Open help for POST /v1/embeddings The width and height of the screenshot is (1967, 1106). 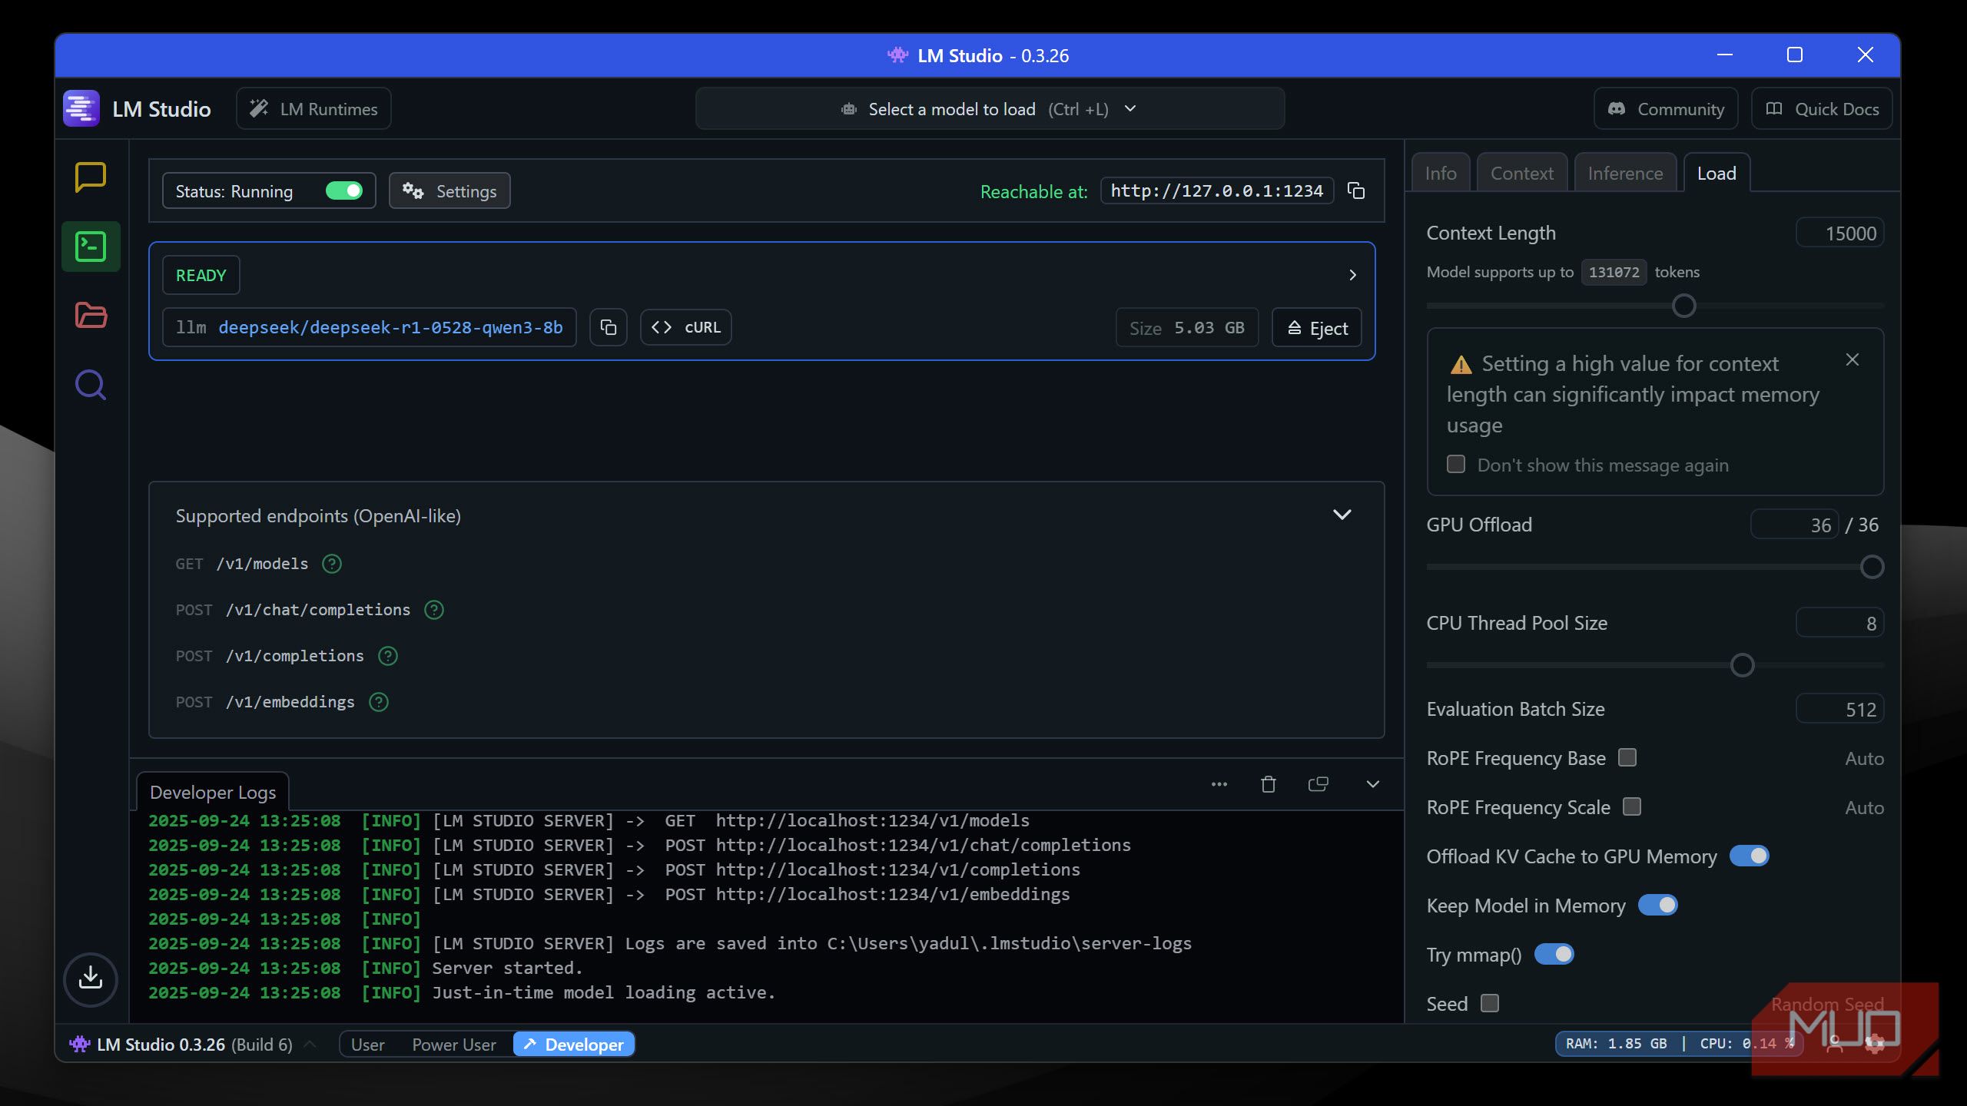click(379, 702)
